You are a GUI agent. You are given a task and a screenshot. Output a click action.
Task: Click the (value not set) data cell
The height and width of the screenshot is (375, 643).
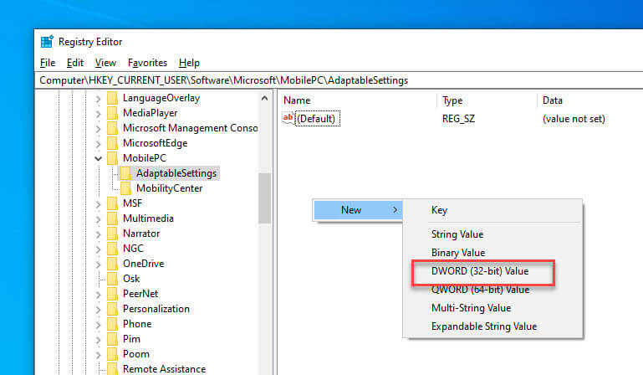click(x=574, y=119)
